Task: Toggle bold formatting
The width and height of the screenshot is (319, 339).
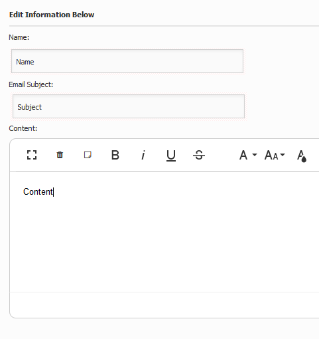Action: tap(115, 155)
